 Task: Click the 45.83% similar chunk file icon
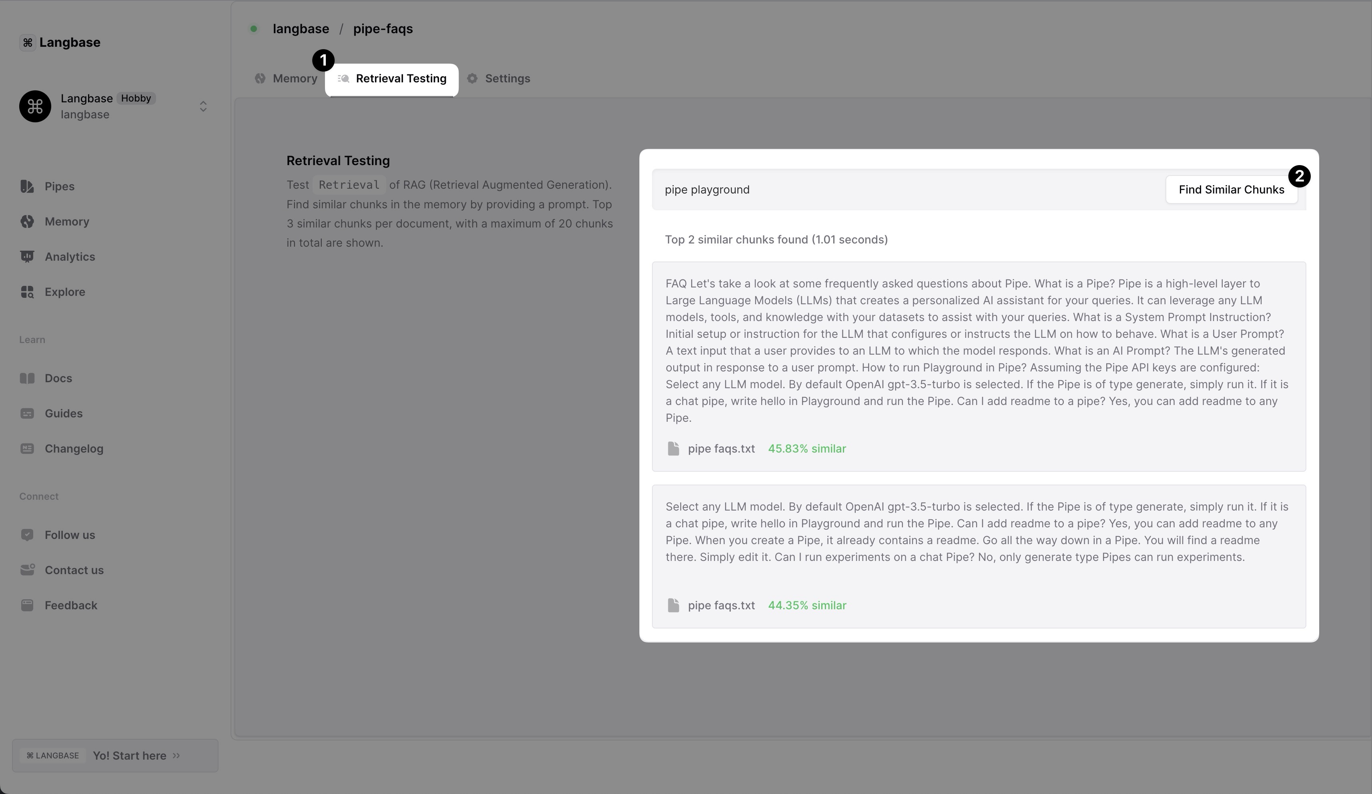tap(673, 449)
